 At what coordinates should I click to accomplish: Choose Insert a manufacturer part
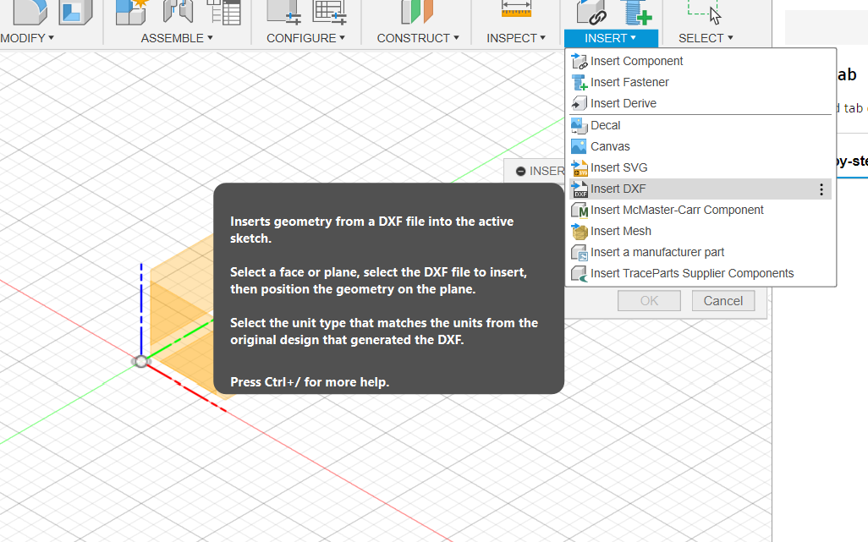(x=700, y=252)
